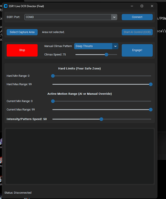This screenshot has width=166, height=199.
Task: Click the Start AI Control (OCR) button
Action: point(137,32)
